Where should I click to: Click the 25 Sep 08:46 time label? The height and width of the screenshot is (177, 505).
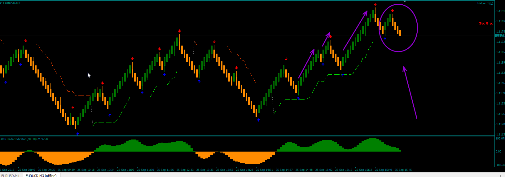coord(26,170)
